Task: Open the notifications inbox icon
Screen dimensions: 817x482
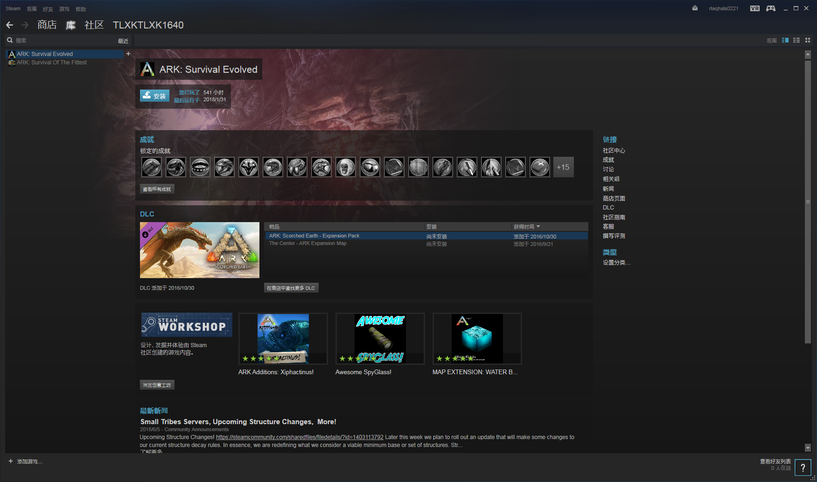Action: (x=695, y=8)
